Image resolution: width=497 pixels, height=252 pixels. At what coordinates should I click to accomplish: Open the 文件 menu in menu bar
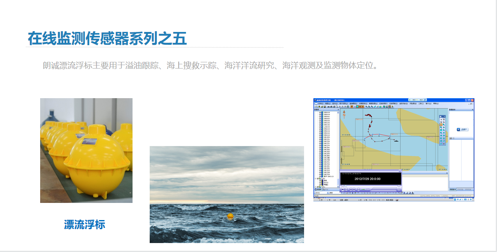point(320,104)
